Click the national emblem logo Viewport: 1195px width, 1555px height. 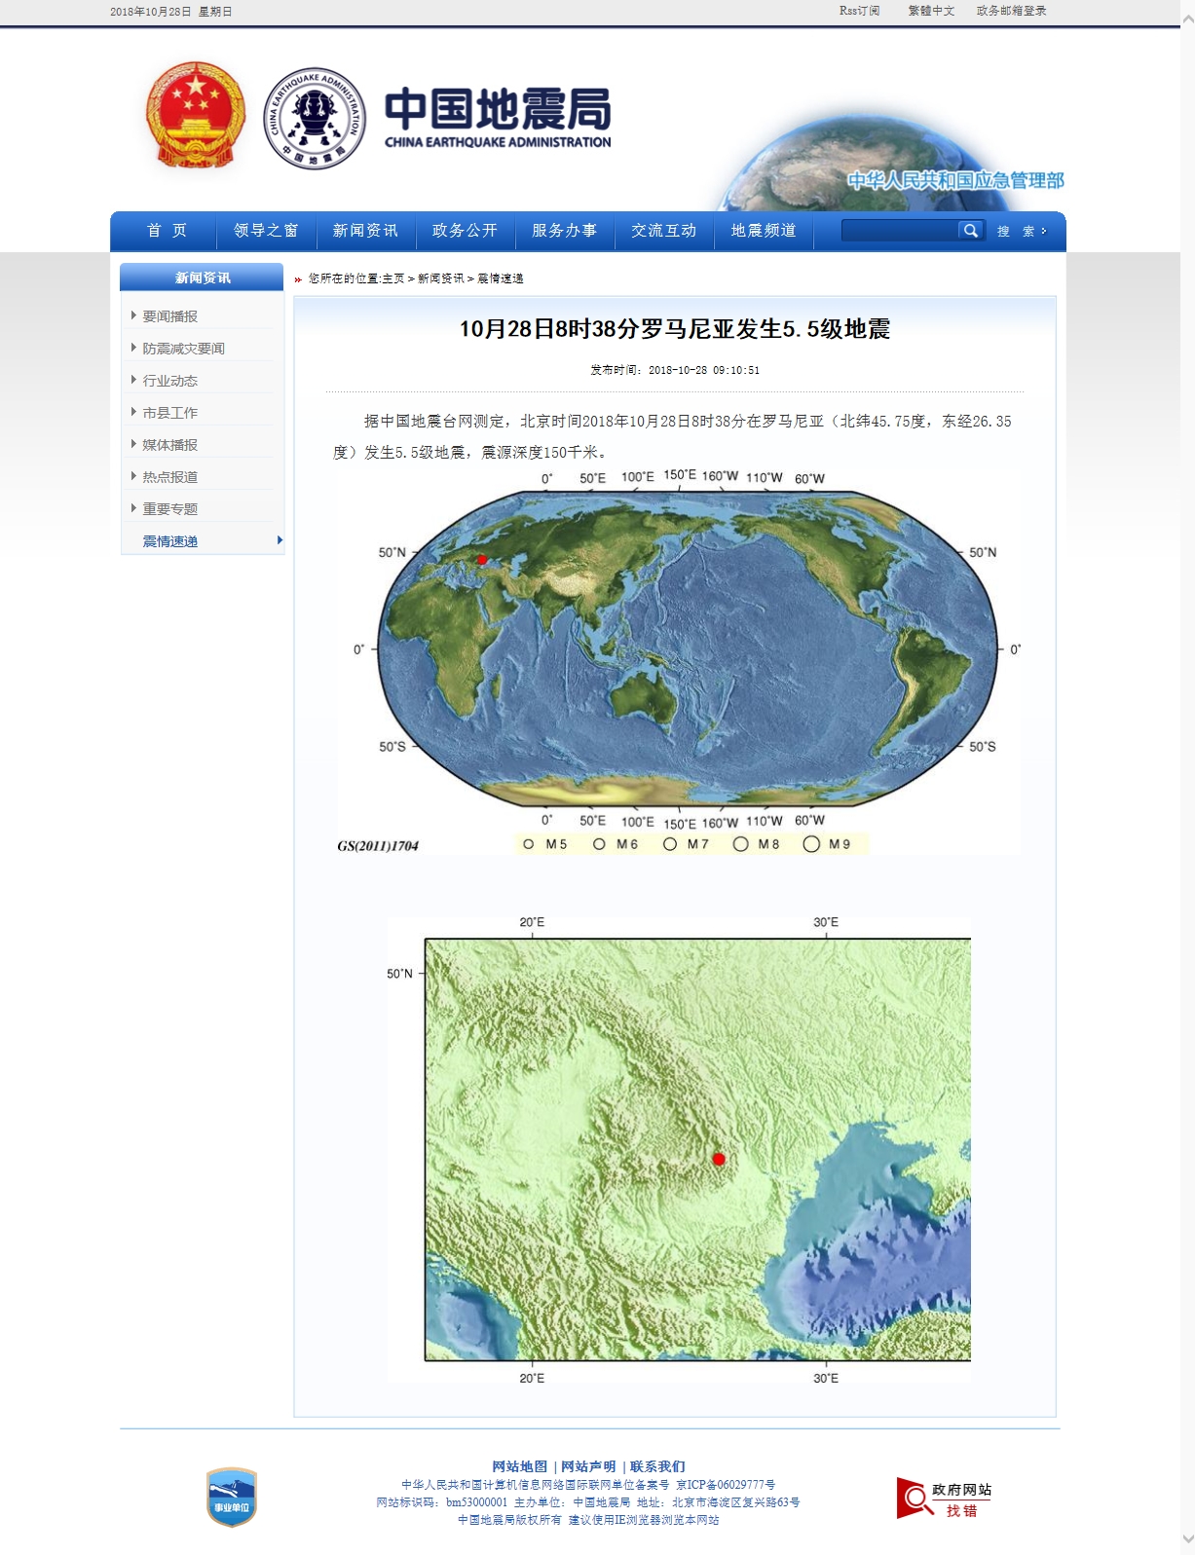click(196, 116)
